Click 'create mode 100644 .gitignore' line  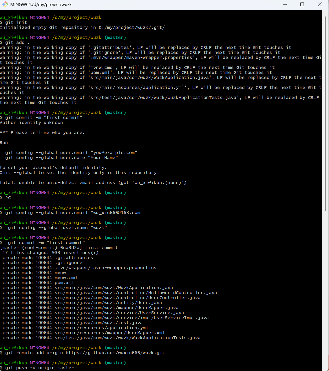click(x=42, y=263)
